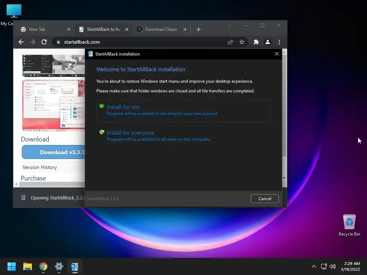Switch to the StartAllBack to fix tab
Viewport: 367px width, 275px height.
104,29
